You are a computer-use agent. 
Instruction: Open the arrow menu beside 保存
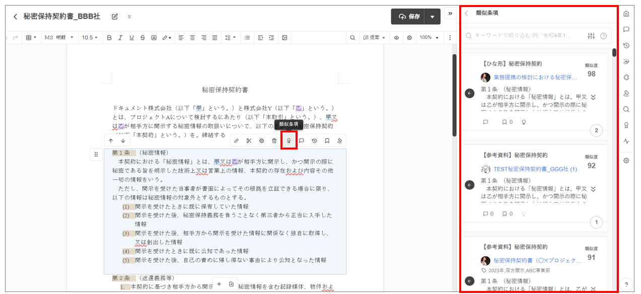[x=432, y=17]
